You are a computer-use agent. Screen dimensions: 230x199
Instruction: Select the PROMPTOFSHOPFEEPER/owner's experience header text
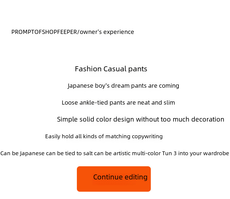72,32
